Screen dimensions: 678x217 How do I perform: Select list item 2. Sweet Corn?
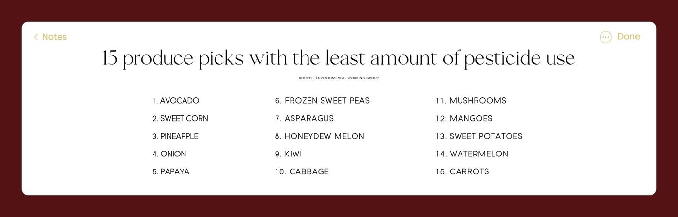180,118
